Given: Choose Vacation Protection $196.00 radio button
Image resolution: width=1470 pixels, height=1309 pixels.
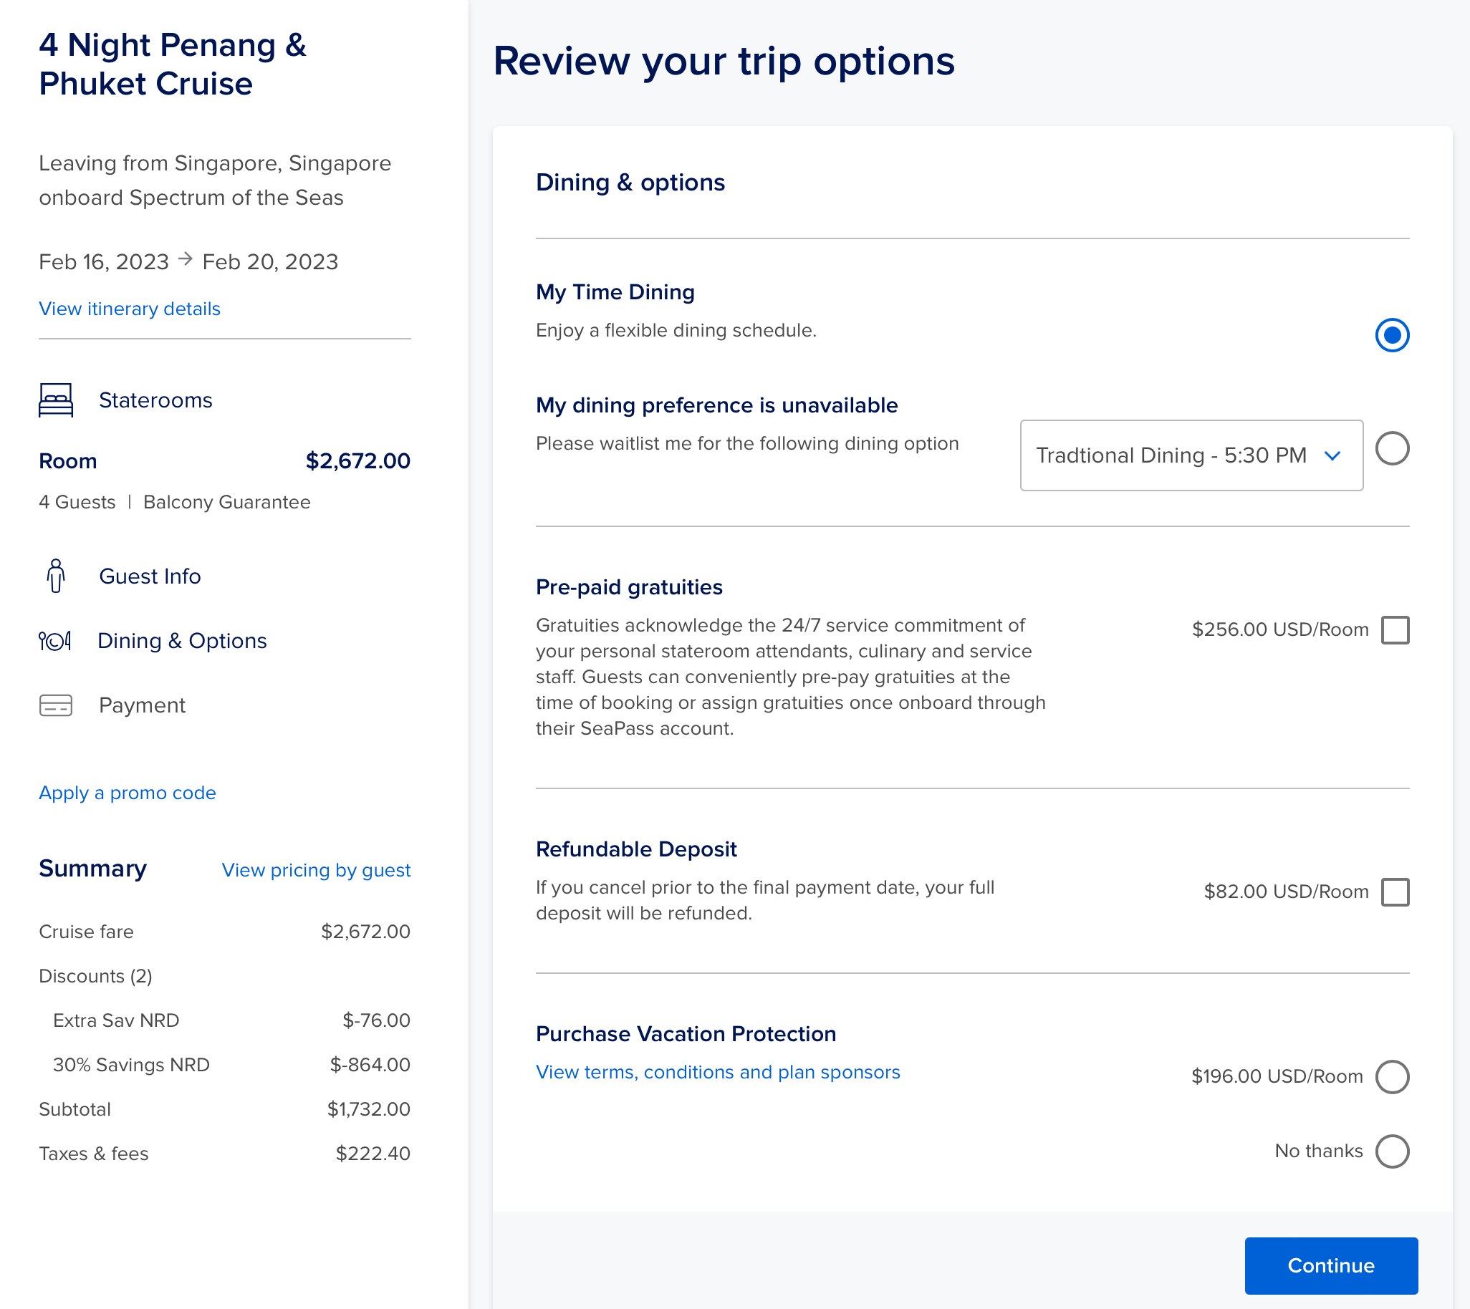Looking at the screenshot, I should pos(1392,1077).
